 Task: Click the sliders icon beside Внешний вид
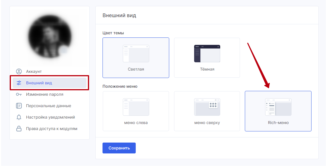pos(19,83)
